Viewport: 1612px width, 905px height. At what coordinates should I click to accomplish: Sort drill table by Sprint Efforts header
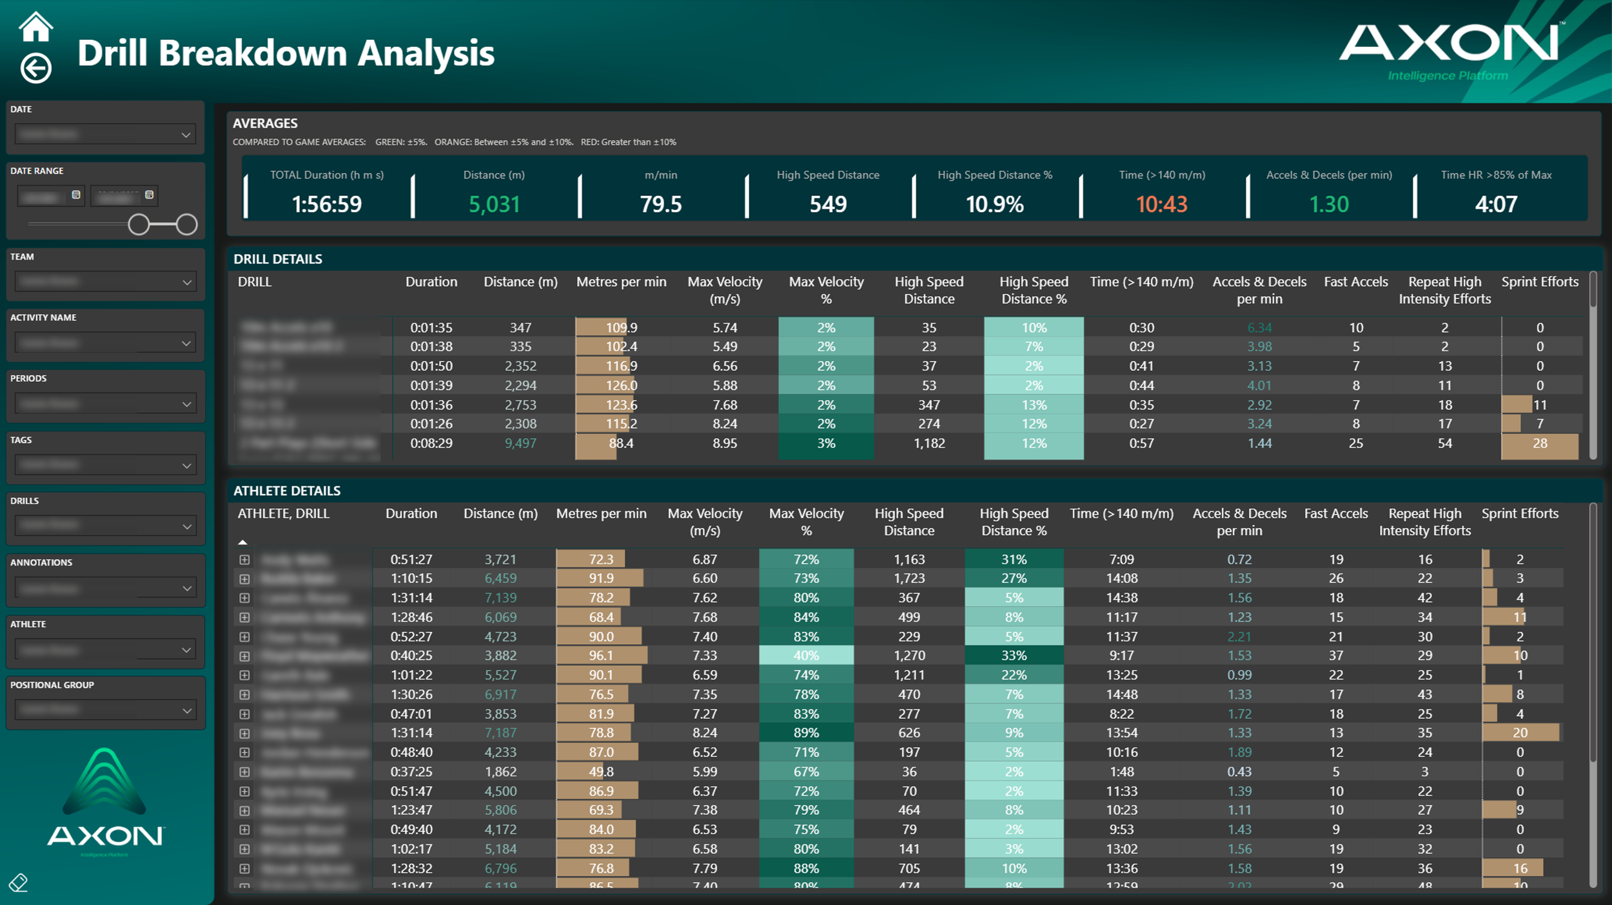coord(1539,282)
